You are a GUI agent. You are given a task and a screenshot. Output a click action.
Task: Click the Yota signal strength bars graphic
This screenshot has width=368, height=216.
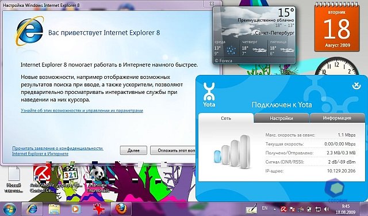[232, 152]
